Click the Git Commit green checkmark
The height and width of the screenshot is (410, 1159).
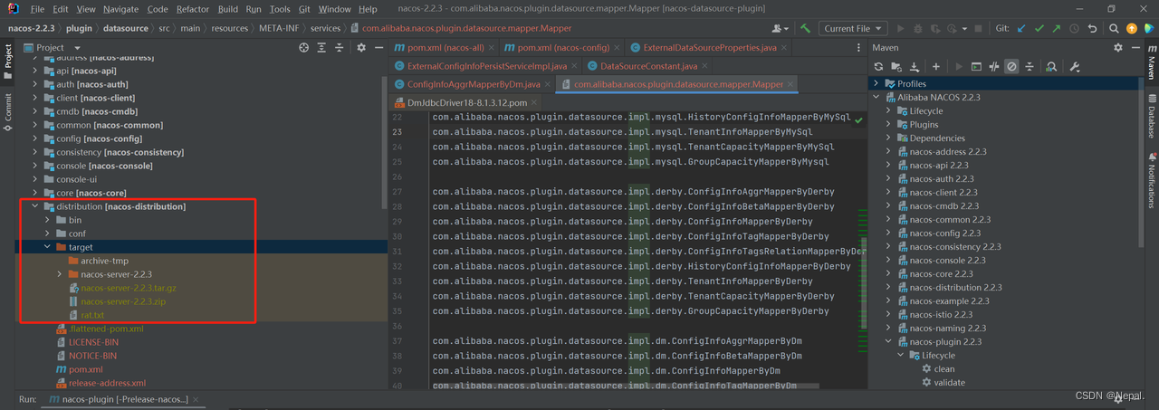pos(1041,28)
